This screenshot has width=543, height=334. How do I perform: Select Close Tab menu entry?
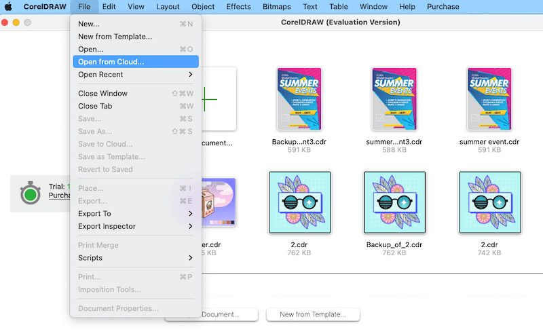[136, 106]
